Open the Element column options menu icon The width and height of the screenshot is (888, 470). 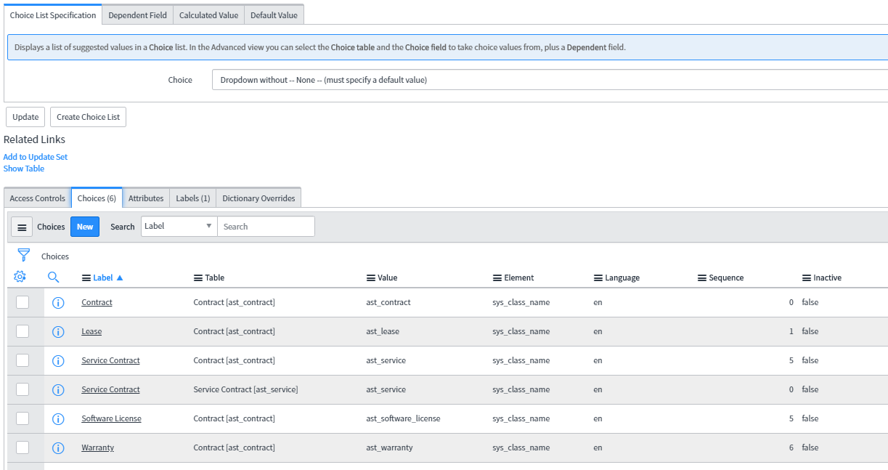pos(497,277)
